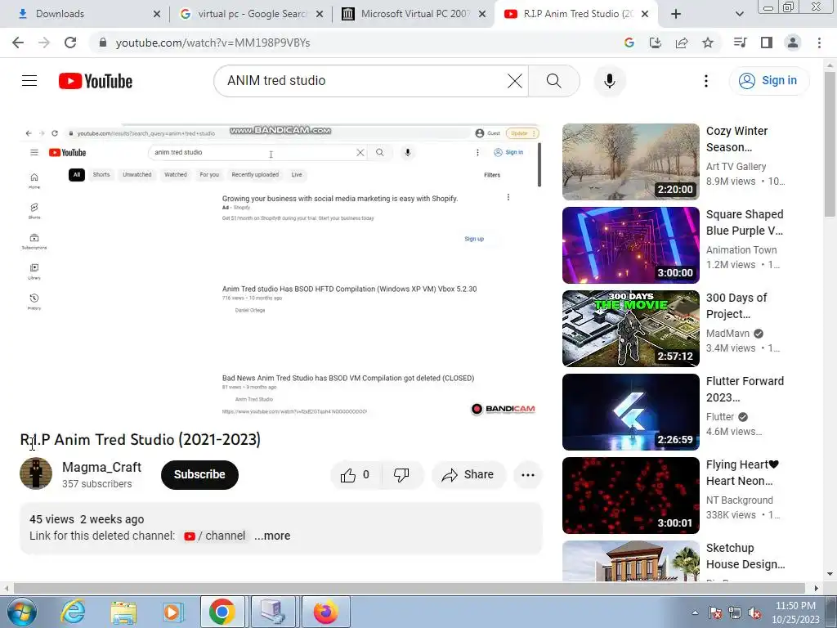Select the R.I.P Anim Tred Studio tab
Image resolution: width=837 pixels, height=628 pixels.
coord(576,14)
